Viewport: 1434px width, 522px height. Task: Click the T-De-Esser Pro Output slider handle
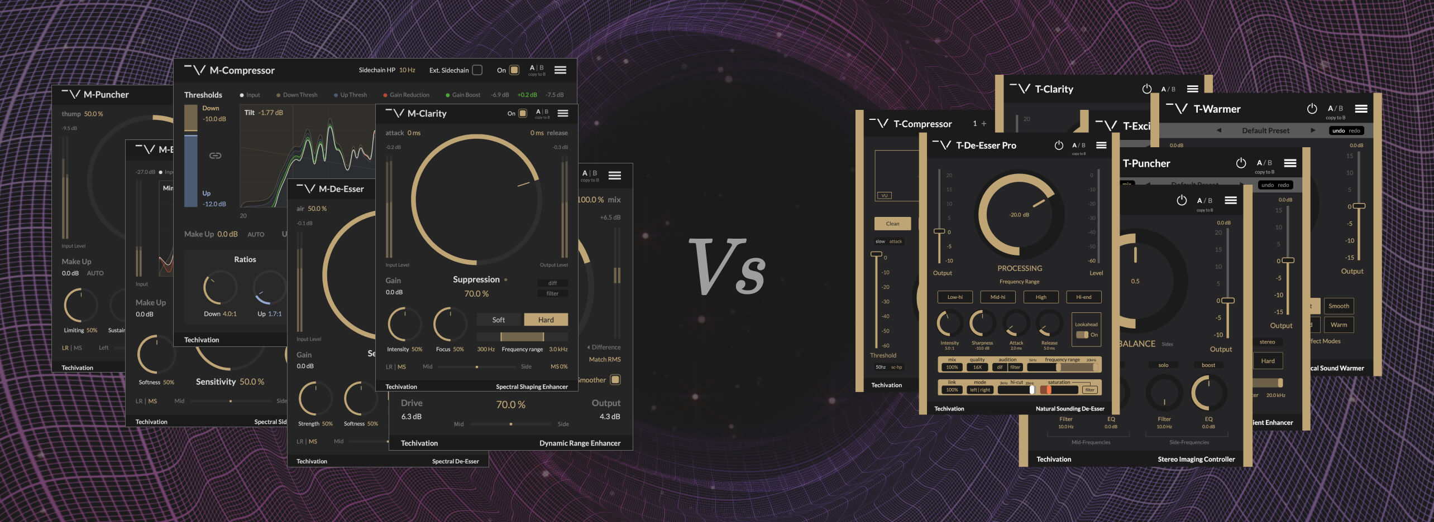click(939, 231)
